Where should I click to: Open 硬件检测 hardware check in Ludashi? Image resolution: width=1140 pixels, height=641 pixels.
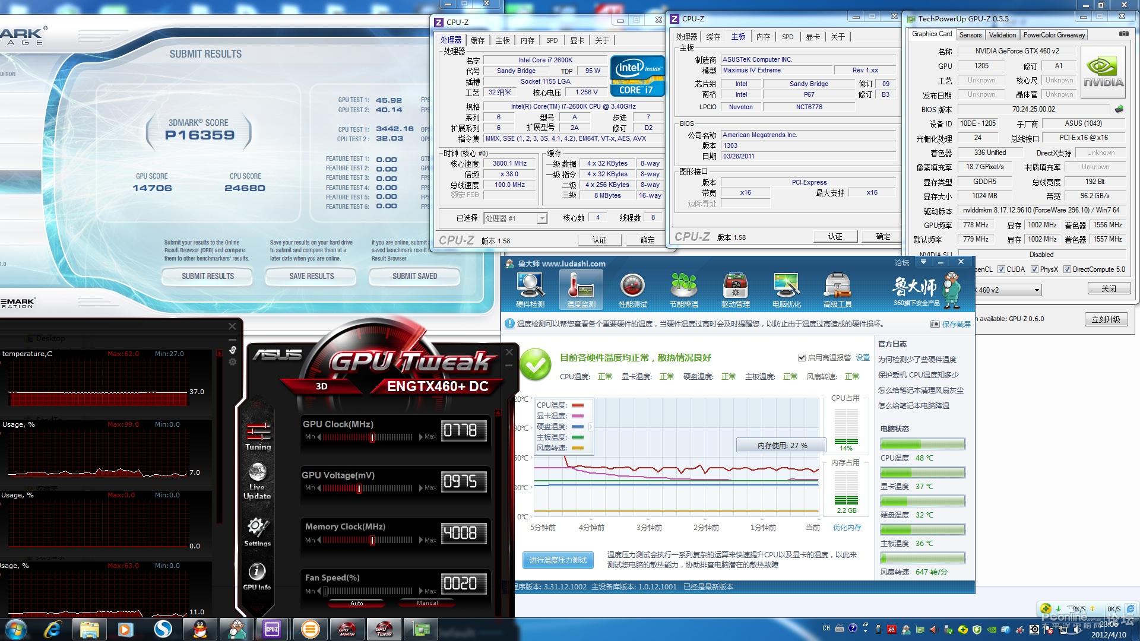click(530, 290)
